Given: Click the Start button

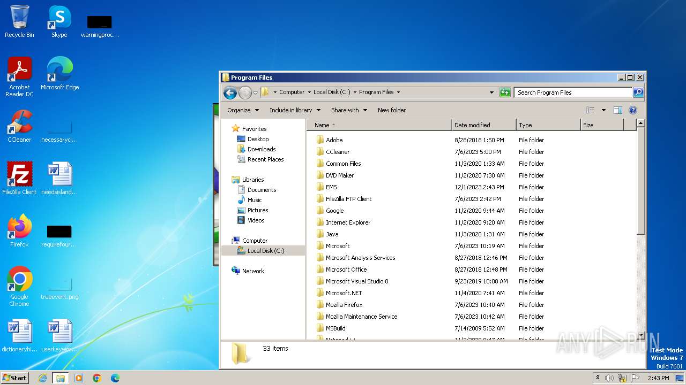Looking at the screenshot, I should 14,378.
